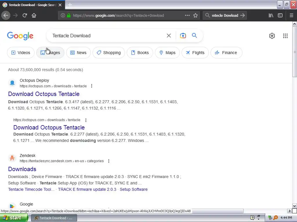This screenshot has width=297, height=222.
Task: Open page actions three-dot menu in address bar
Action: click(x=187, y=15)
